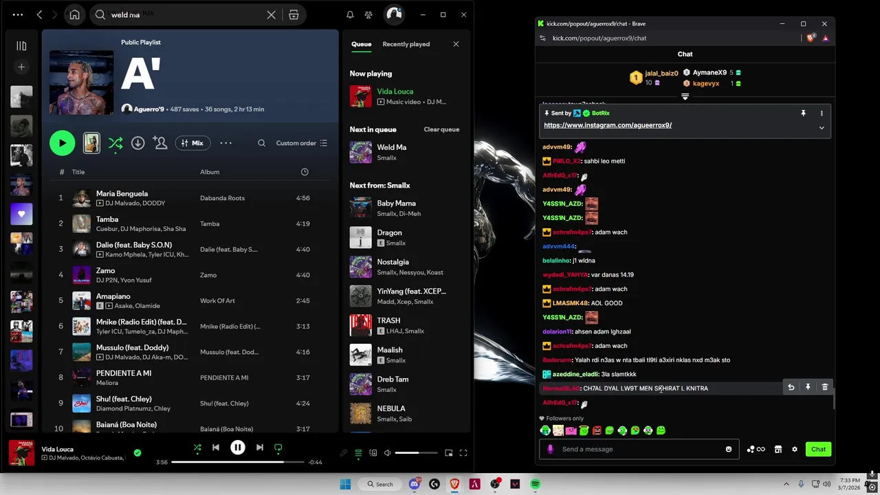Open Spotify from the taskbar

click(x=535, y=484)
